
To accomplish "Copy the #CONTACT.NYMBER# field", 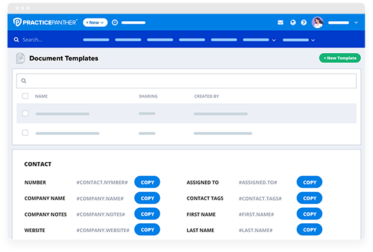I will pyautogui.click(x=147, y=182).
